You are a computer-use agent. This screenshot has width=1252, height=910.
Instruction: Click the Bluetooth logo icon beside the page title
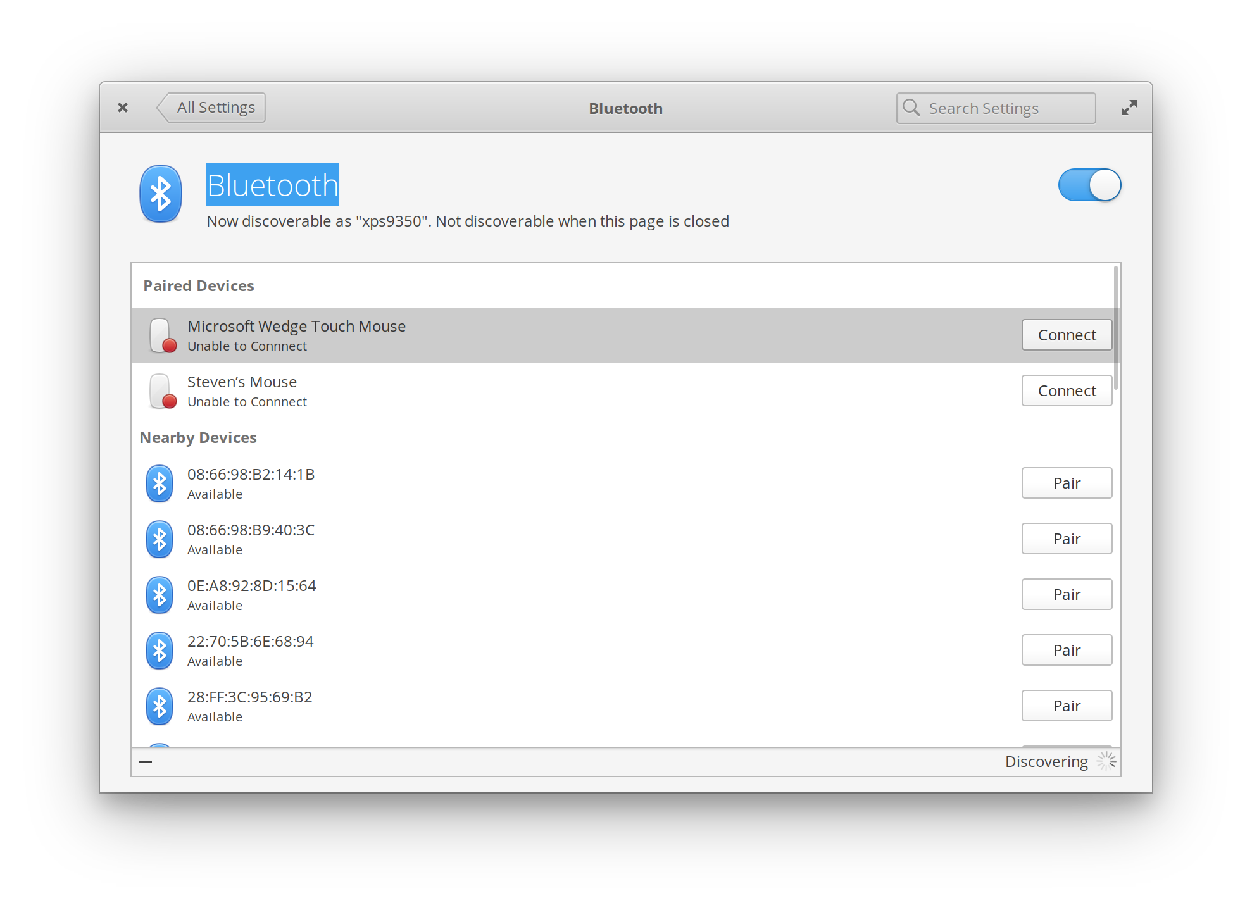tap(160, 194)
